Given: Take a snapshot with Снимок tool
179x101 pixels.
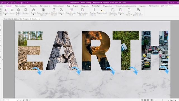Looking at the screenshot, I should [x=12, y=10].
